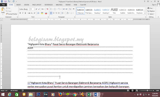This screenshot has width=160, height=97.
Task: Switch to Read Mode view
Action: point(128,90)
